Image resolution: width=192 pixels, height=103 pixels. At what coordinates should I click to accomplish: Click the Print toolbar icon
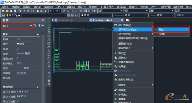pos(20,11)
